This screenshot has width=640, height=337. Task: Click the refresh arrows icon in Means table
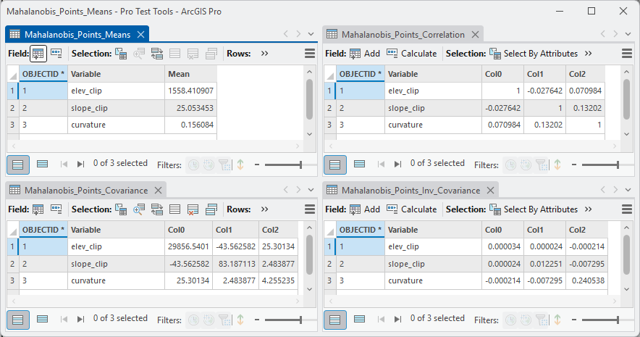coord(240,165)
